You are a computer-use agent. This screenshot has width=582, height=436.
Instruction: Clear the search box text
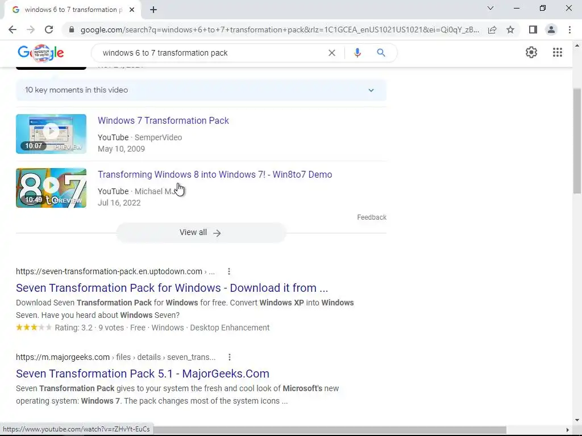point(332,53)
